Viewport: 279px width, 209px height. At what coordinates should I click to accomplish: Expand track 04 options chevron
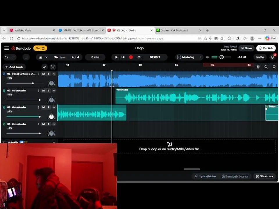54,124
